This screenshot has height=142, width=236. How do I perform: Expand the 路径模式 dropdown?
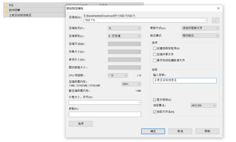[200, 36]
